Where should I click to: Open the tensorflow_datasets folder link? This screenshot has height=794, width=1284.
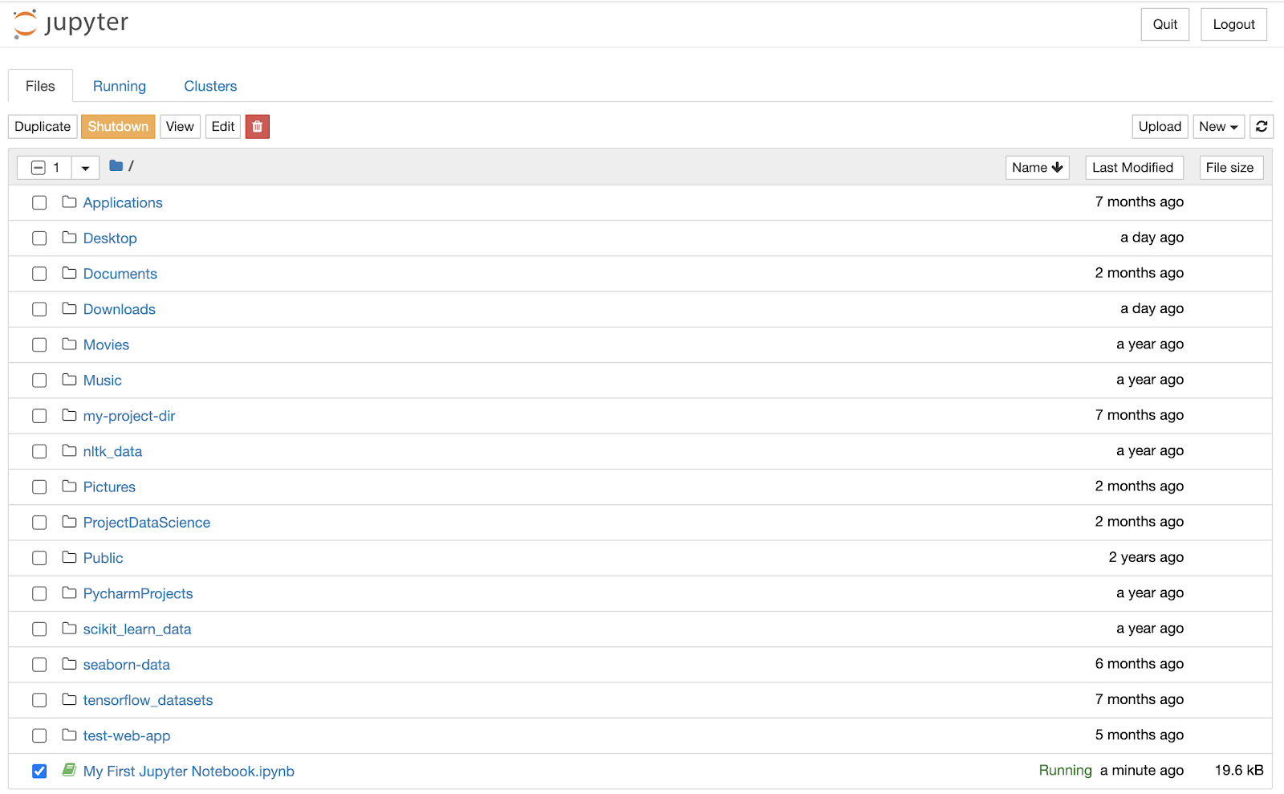pyautogui.click(x=148, y=700)
